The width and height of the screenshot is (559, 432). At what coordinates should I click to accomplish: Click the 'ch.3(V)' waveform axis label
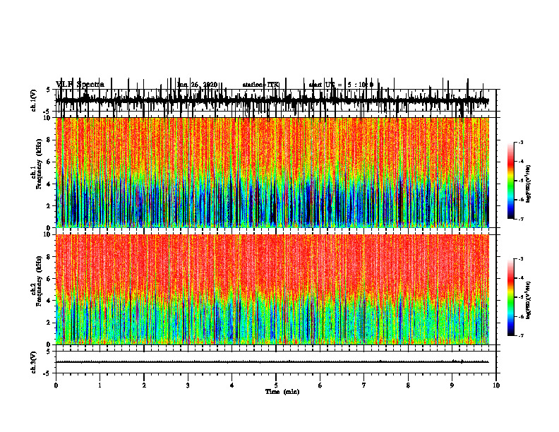pyautogui.click(x=33, y=362)
